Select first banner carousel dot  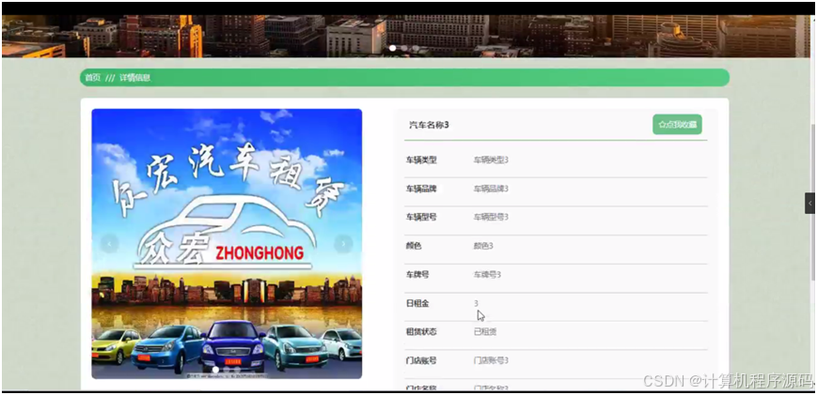(392, 49)
